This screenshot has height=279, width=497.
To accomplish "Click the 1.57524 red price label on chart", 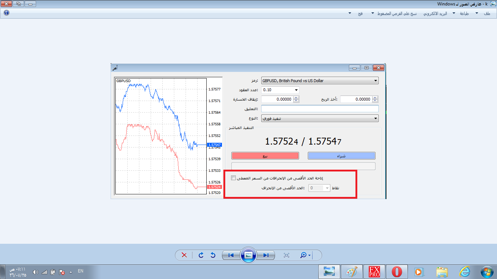I will (x=214, y=187).
